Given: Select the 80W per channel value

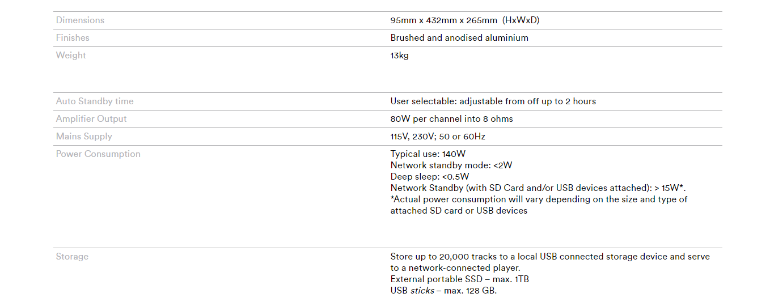Looking at the screenshot, I should click(x=451, y=119).
